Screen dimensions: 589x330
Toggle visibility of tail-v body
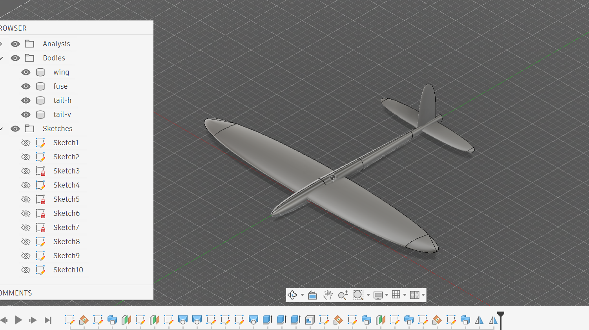[x=26, y=115]
